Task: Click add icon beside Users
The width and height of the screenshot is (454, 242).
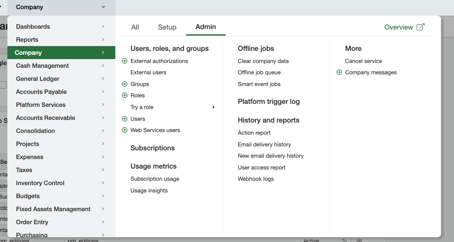Action: coord(124,119)
